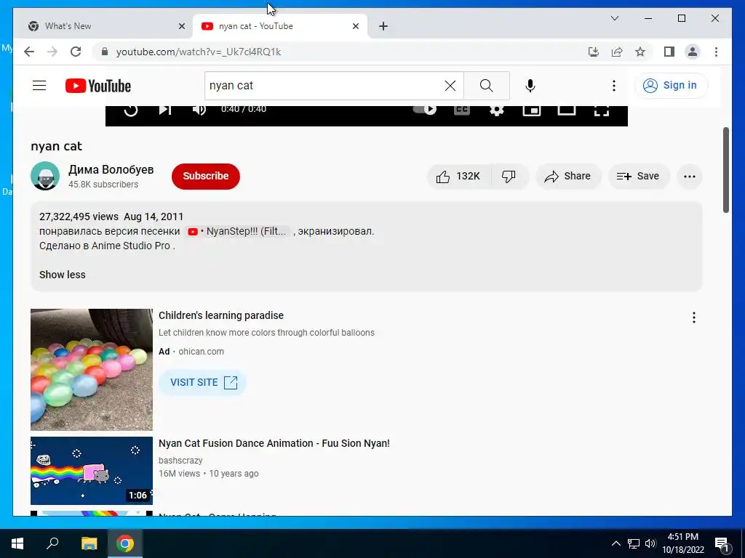Share this page from address bar
Image resolution: width=745 pixels, height=558 pixels.
point(617,52)
